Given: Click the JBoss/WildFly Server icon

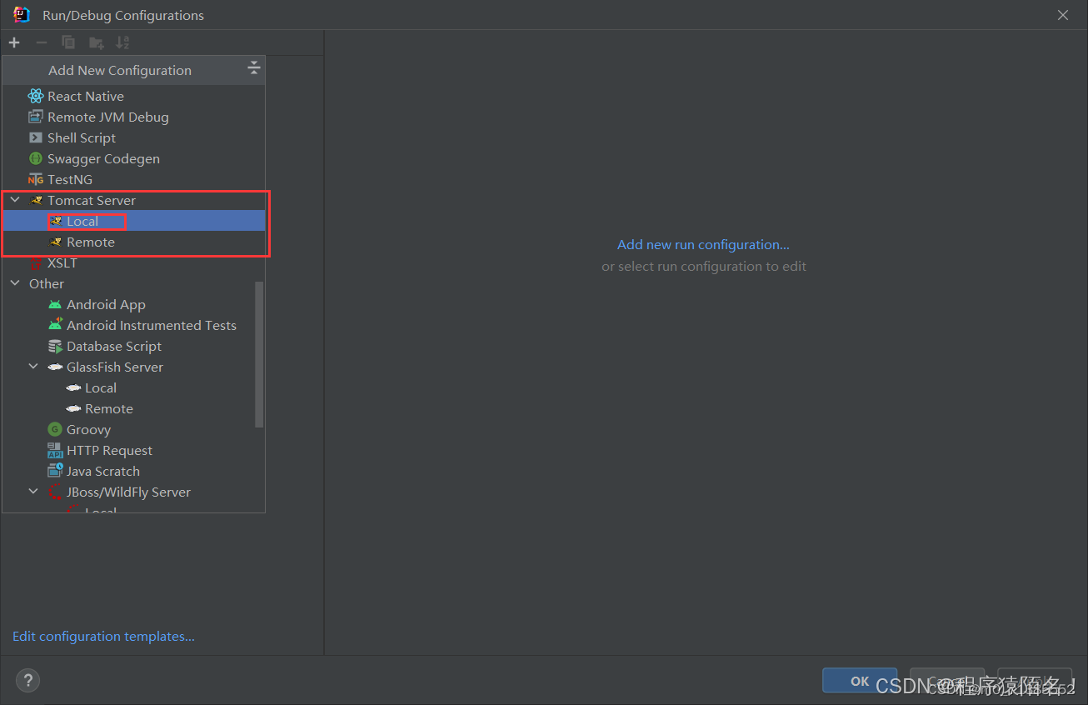Looking at the screenshot, I should point(55,492).
